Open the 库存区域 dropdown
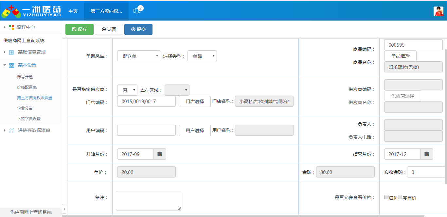This screenshot has width=447, height=217. tap(177, 90)
